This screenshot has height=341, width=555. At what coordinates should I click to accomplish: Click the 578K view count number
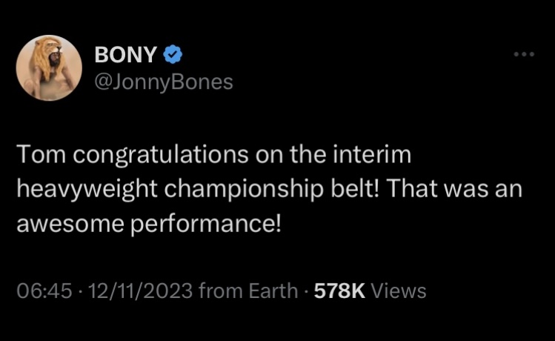[339, 291]
